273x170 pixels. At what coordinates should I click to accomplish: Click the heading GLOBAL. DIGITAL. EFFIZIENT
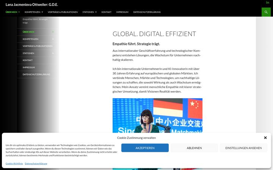[x=154, y=34]
